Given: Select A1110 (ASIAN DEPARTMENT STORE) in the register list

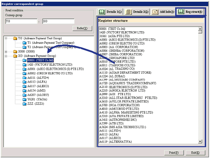Looking at the screenshot, I should point(125,73).
